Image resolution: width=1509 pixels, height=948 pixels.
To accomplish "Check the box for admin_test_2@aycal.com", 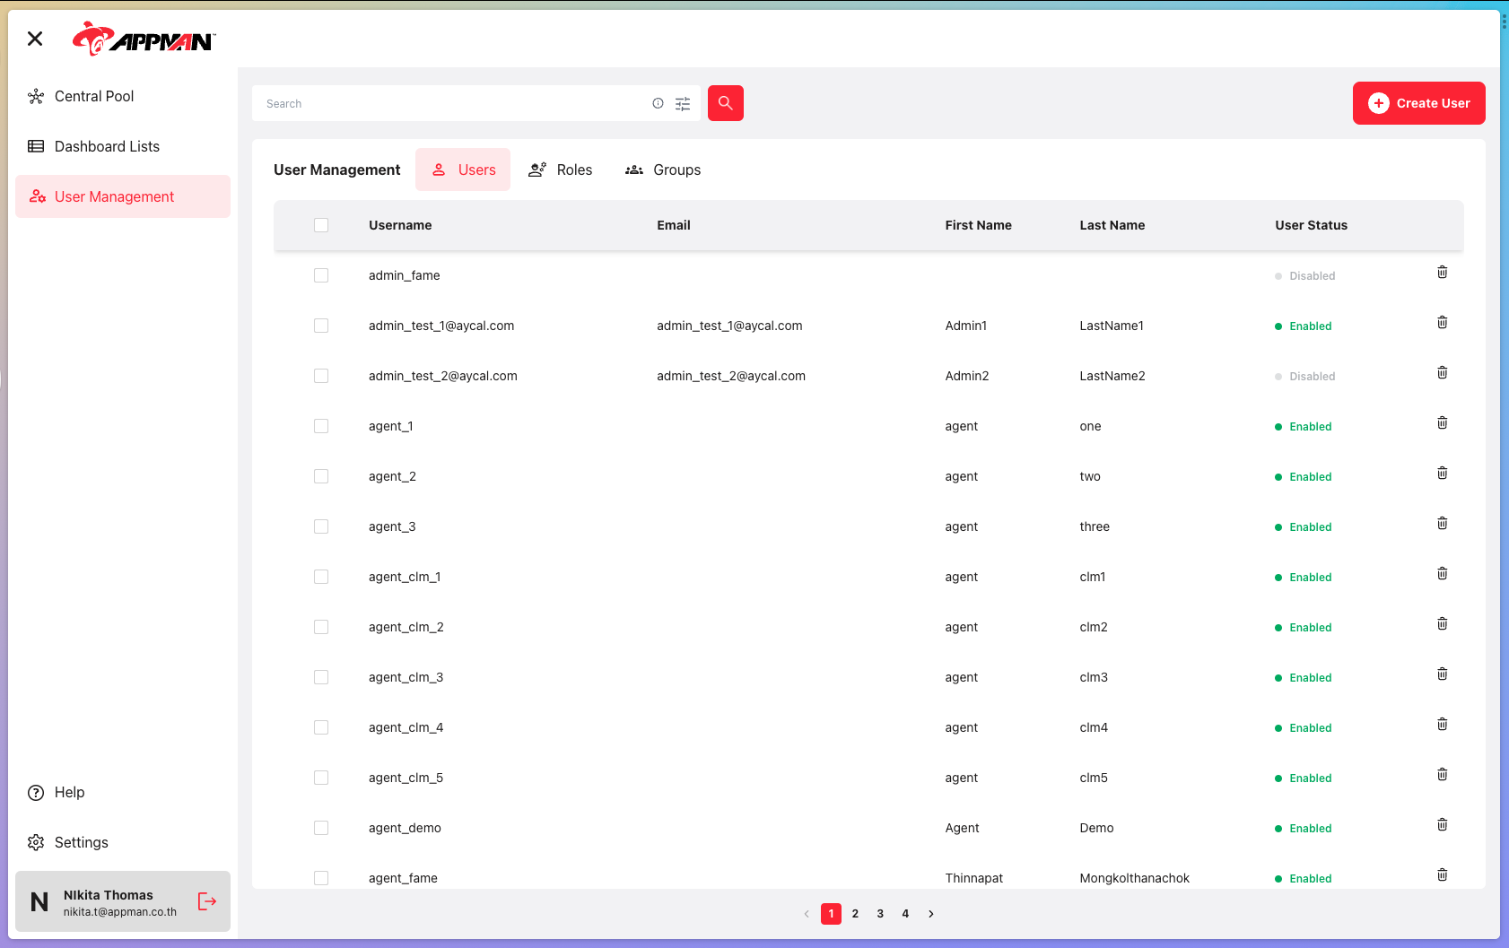I will (x=321, y=376).
